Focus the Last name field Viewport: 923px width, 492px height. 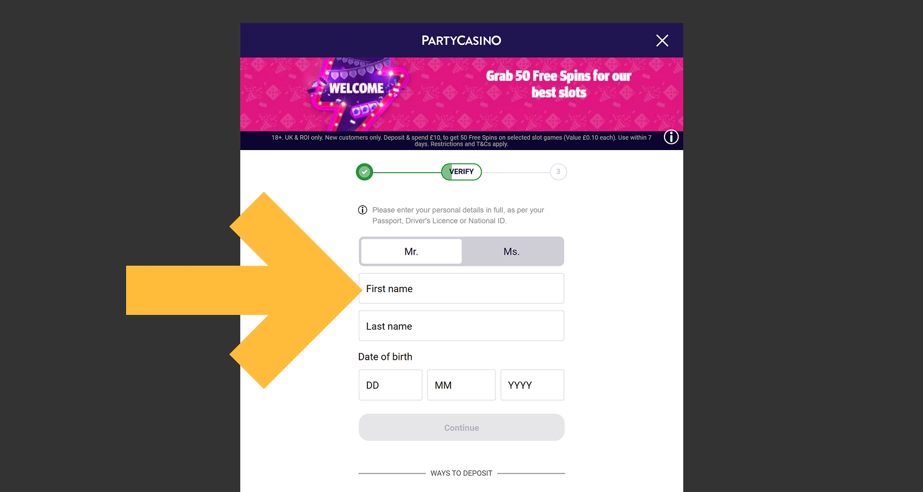(461, 326)
